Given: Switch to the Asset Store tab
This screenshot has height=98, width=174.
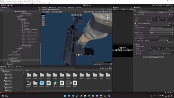Looking at the screenshot, I should [52, 8].
